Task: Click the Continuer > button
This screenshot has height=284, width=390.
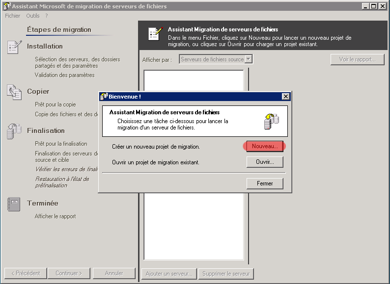Action: click(69, 273)
